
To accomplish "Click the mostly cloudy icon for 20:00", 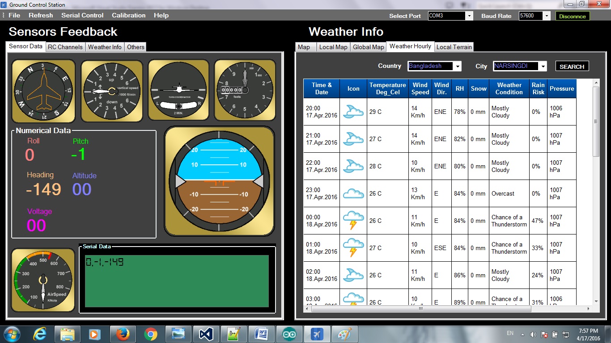I will click(353, 112).
